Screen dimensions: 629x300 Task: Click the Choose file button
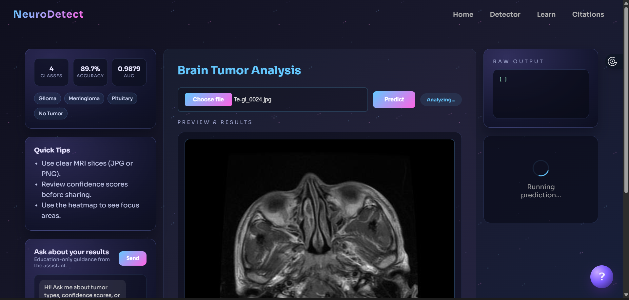tap(208, 99)
